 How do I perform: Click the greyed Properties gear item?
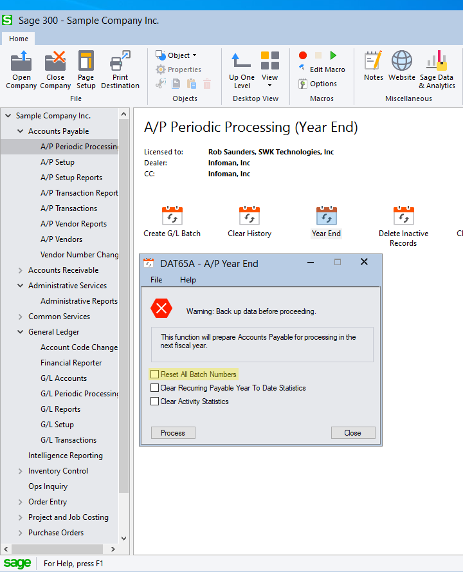tap(178, 69)
